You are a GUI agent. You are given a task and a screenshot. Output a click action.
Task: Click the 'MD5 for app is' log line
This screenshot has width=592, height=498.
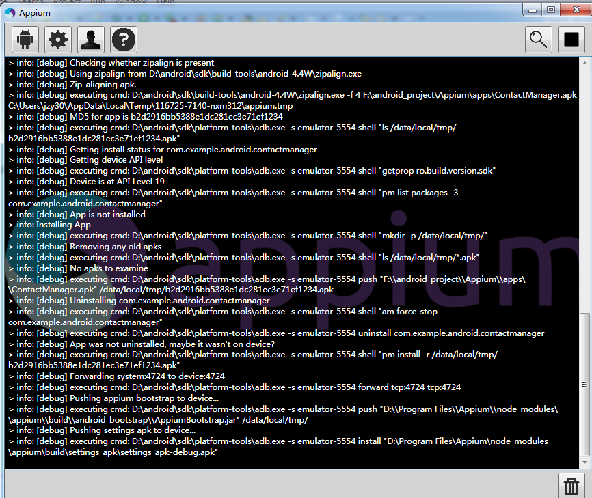146,117
